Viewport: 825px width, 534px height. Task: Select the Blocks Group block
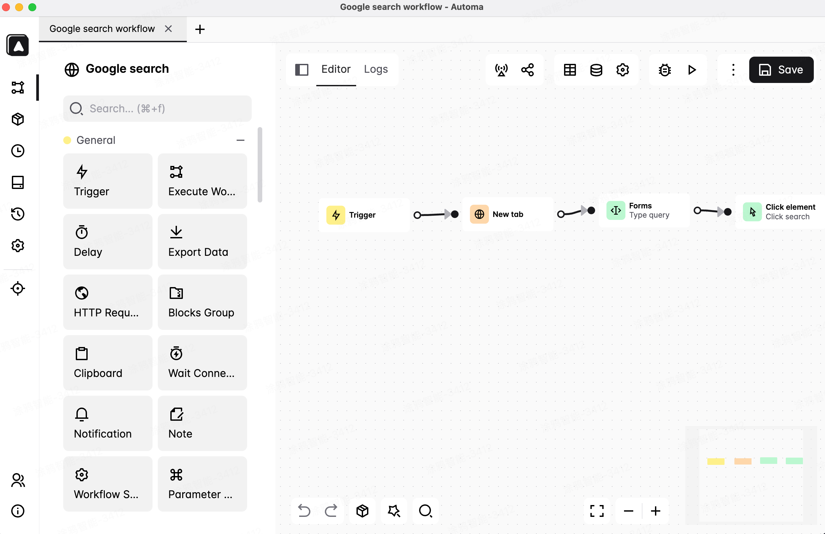(x=202, y=302)
